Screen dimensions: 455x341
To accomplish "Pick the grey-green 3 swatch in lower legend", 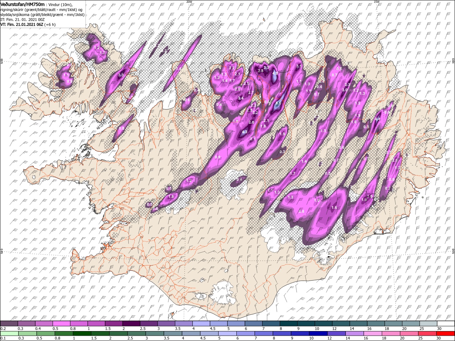I will point(155,333).
